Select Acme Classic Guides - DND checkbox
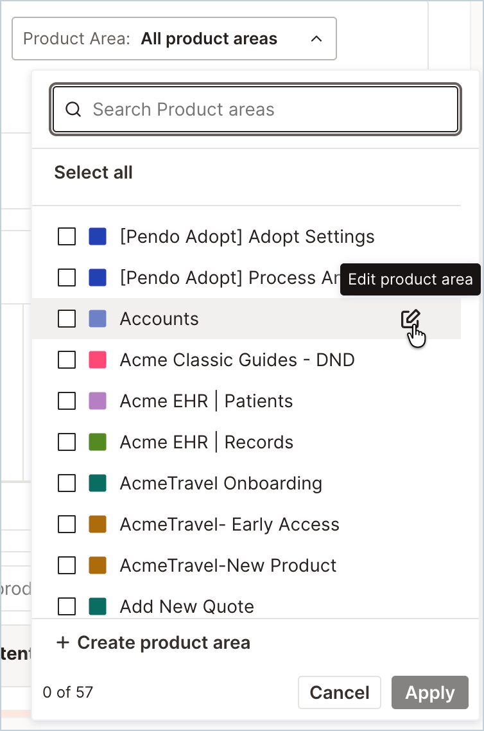The image size is (484, 731). click(x=67, y=360)
